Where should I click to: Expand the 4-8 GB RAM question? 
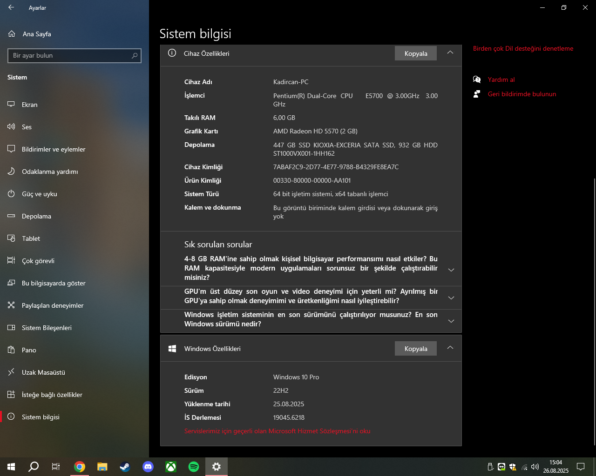tap(311, 268)
